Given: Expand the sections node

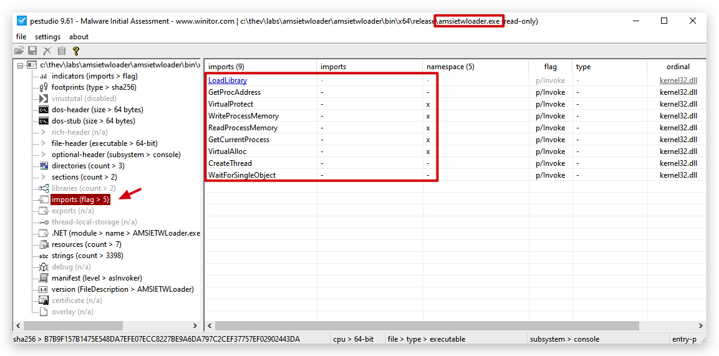Looking at the screenshot, I should tap(44, 177).
